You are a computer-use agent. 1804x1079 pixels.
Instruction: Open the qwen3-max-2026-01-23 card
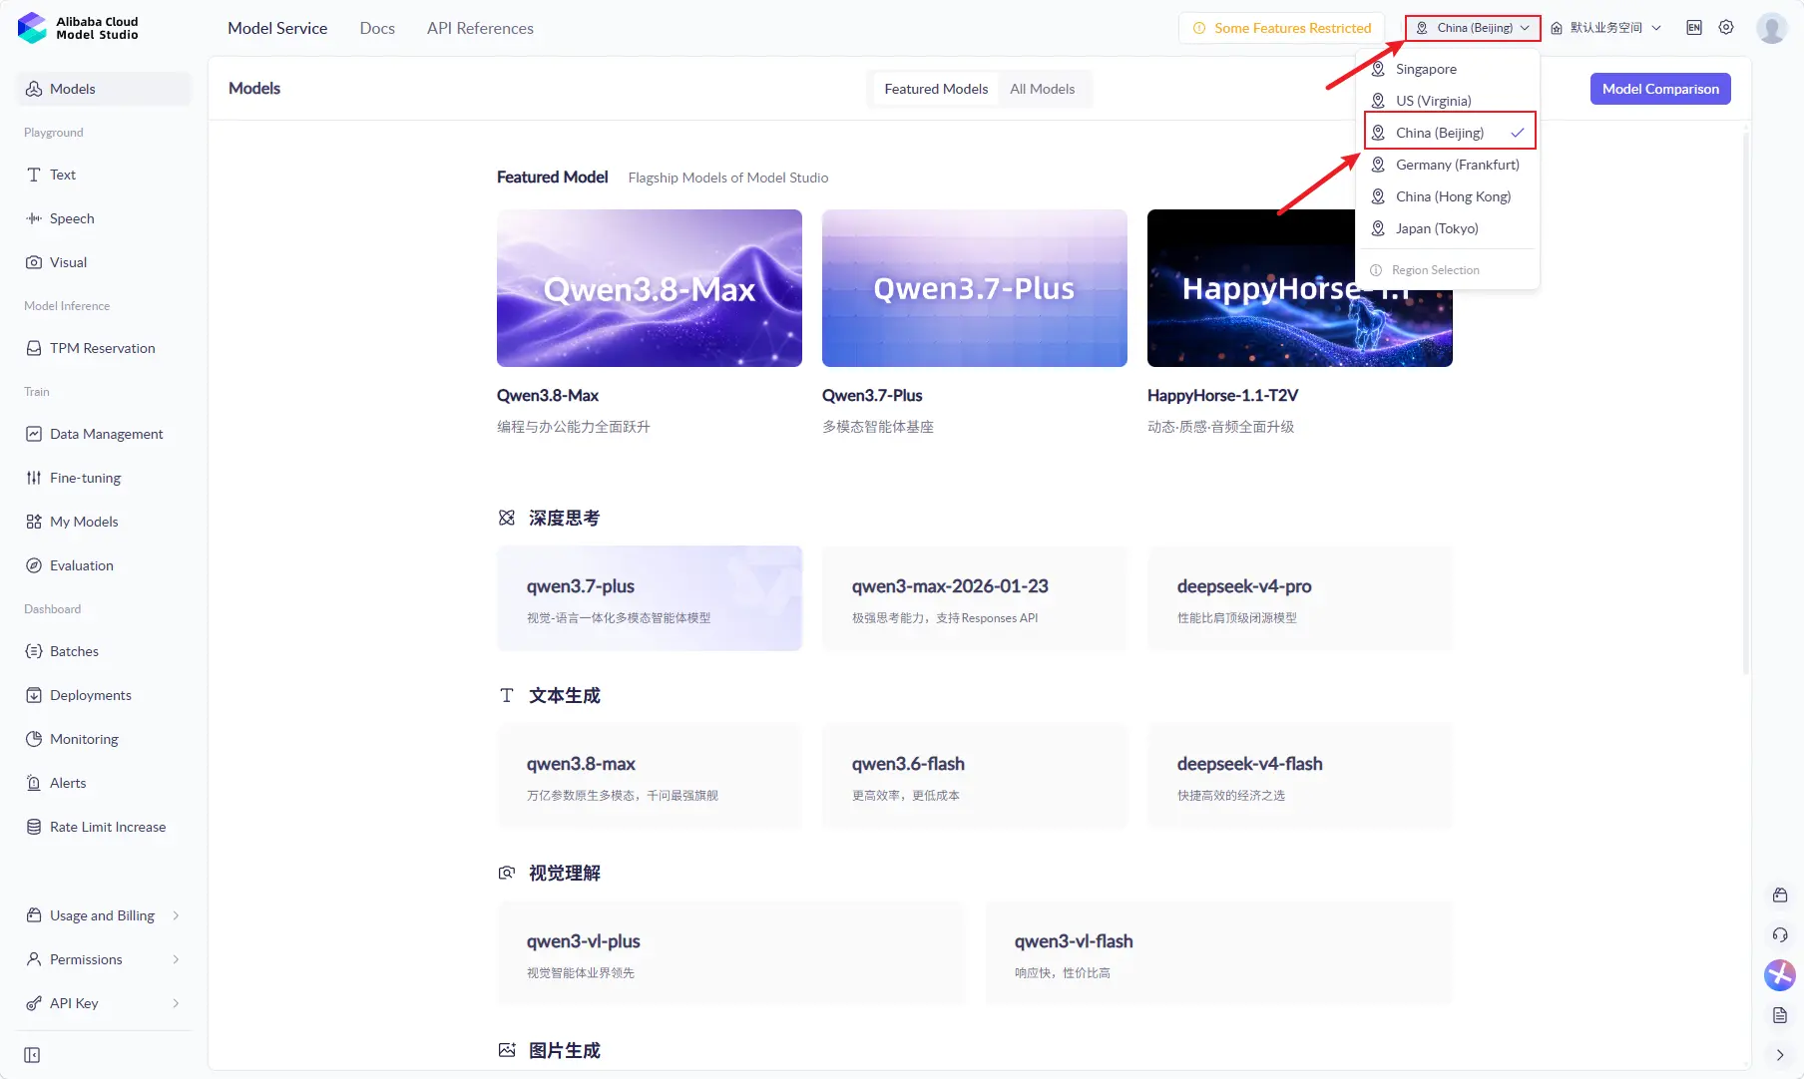(975, 598)
